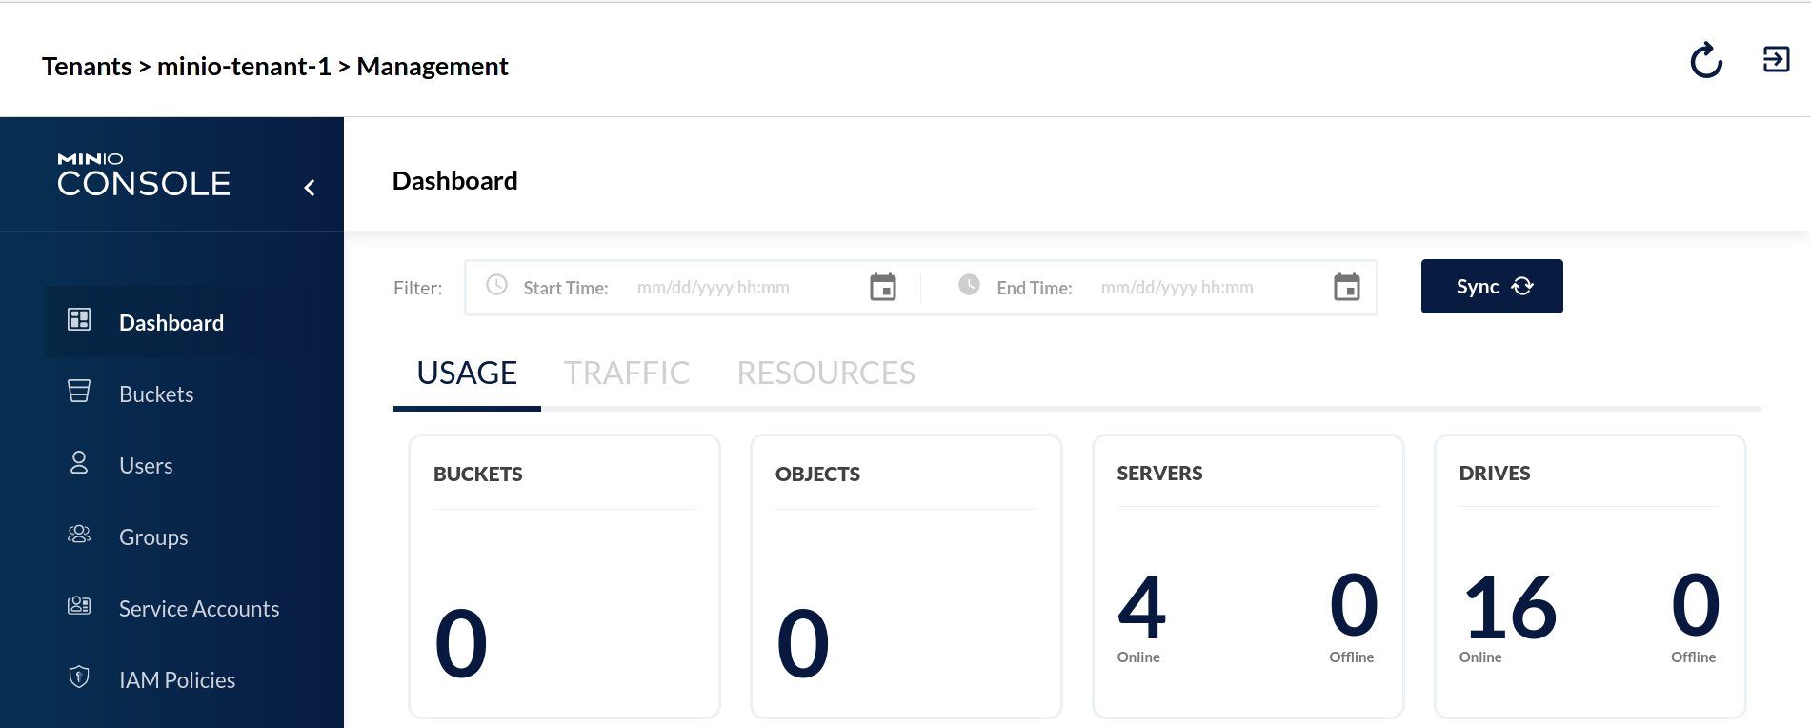The image size is (1811, 728).
Task: Click the logout exit icon
Action: [x=1776, y=59]
